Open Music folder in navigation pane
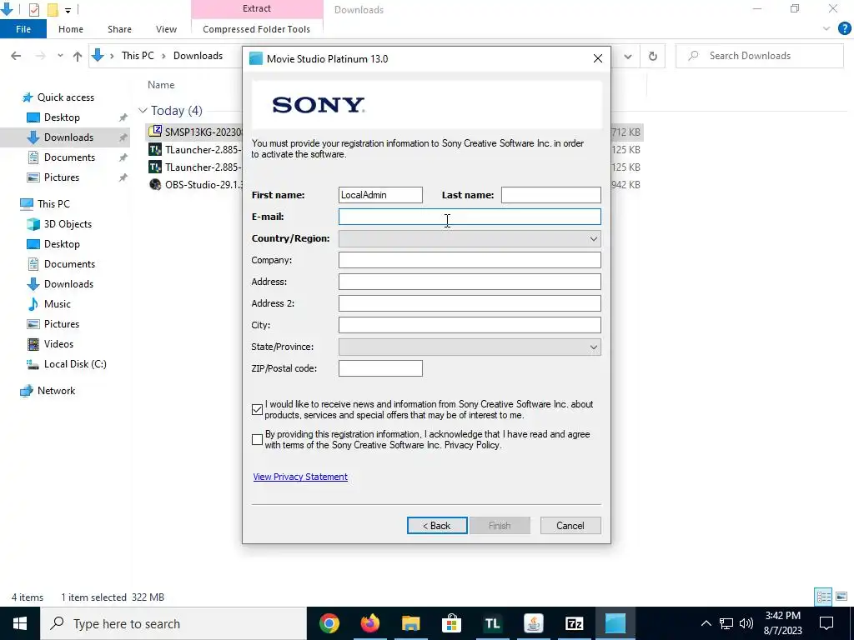The width and height of the screenshot is (854, 640). 58,303
